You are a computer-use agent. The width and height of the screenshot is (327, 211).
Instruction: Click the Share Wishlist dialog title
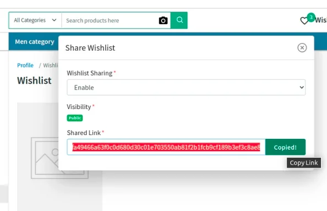[x=90, y=48]
